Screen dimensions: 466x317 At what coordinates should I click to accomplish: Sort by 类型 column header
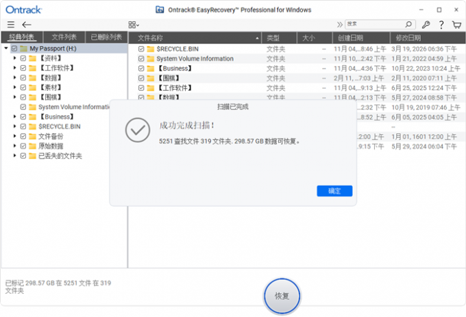click(x=279, y=38)
